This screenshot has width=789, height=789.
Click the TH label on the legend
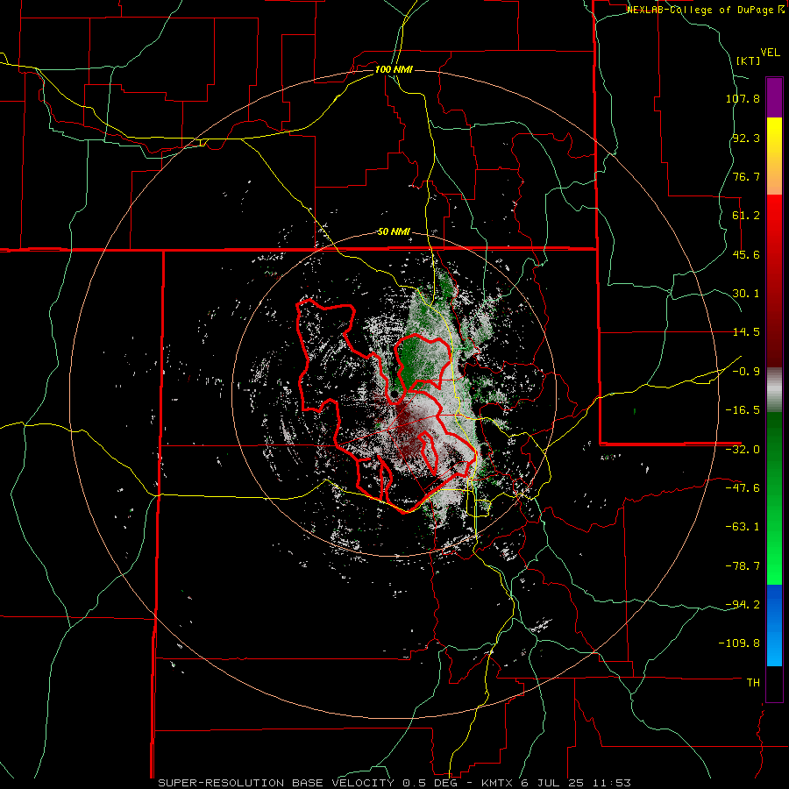point(753,683)
